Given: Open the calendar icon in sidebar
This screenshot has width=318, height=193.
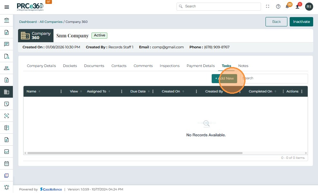Looking at the screenshot, I should click(6, 163).
